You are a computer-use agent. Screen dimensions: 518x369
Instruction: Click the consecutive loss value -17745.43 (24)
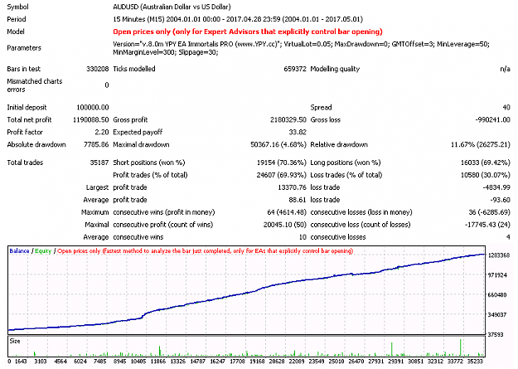[x=487, y=225]
